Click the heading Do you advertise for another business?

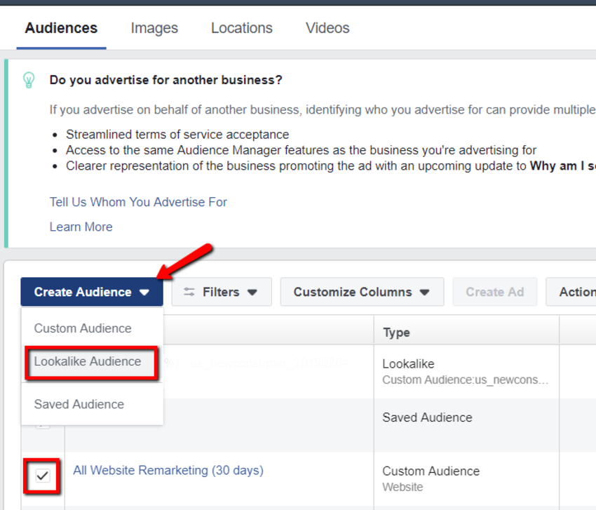coord(165,80)
